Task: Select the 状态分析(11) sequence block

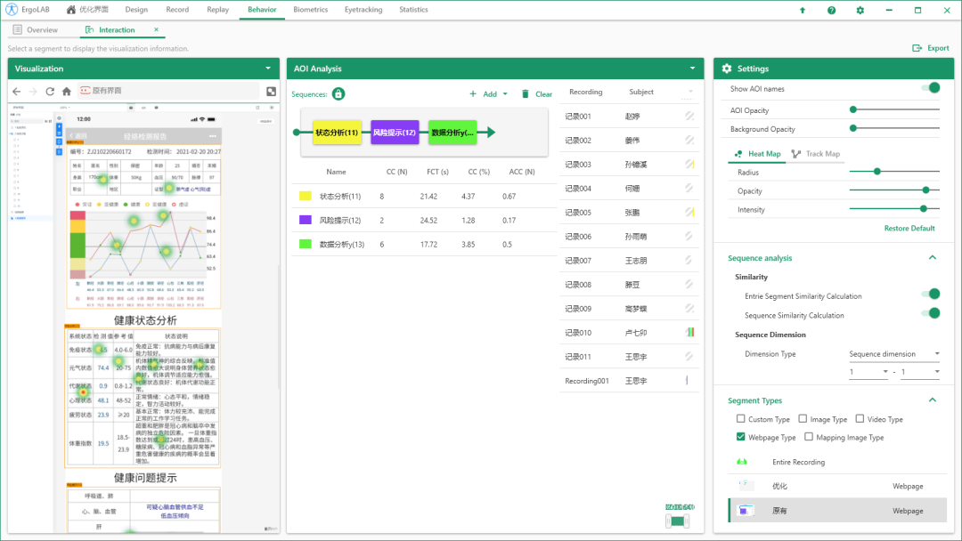Action: pyautogui.click(x=337, y=133)
